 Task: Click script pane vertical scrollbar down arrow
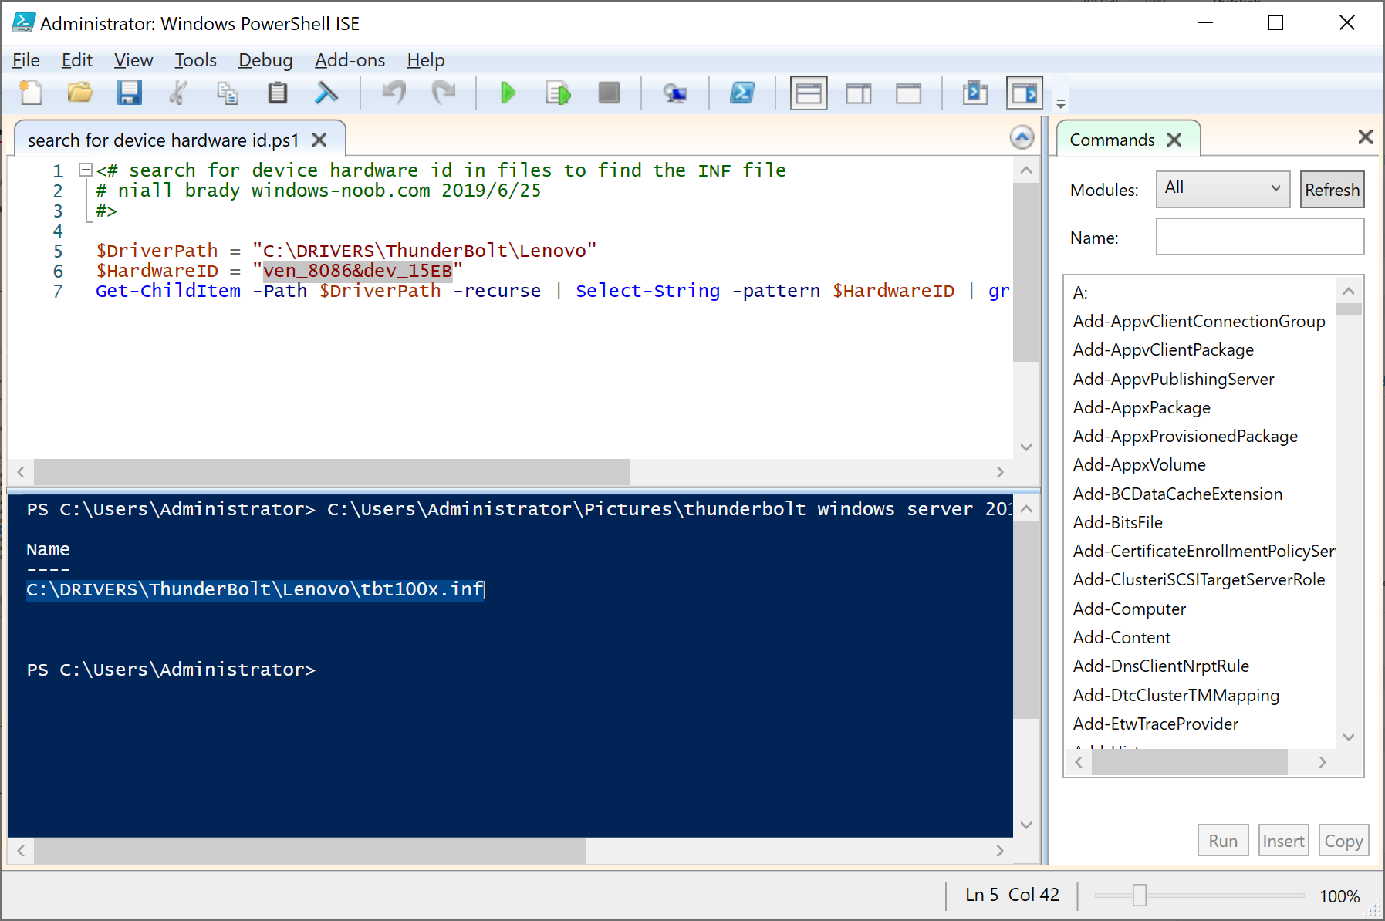tap(1026, 447)
